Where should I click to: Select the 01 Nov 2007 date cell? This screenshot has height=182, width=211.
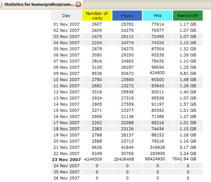66,24
